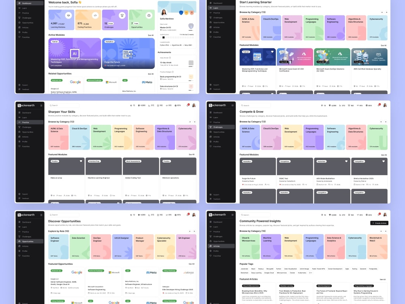Open user avatar on Sharpen Your Skills screen
405x304 pixels.
(x=194, y=105)
